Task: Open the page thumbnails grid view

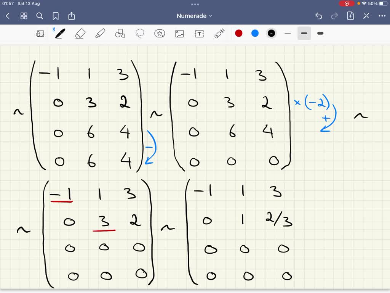Action: point(24,16)
